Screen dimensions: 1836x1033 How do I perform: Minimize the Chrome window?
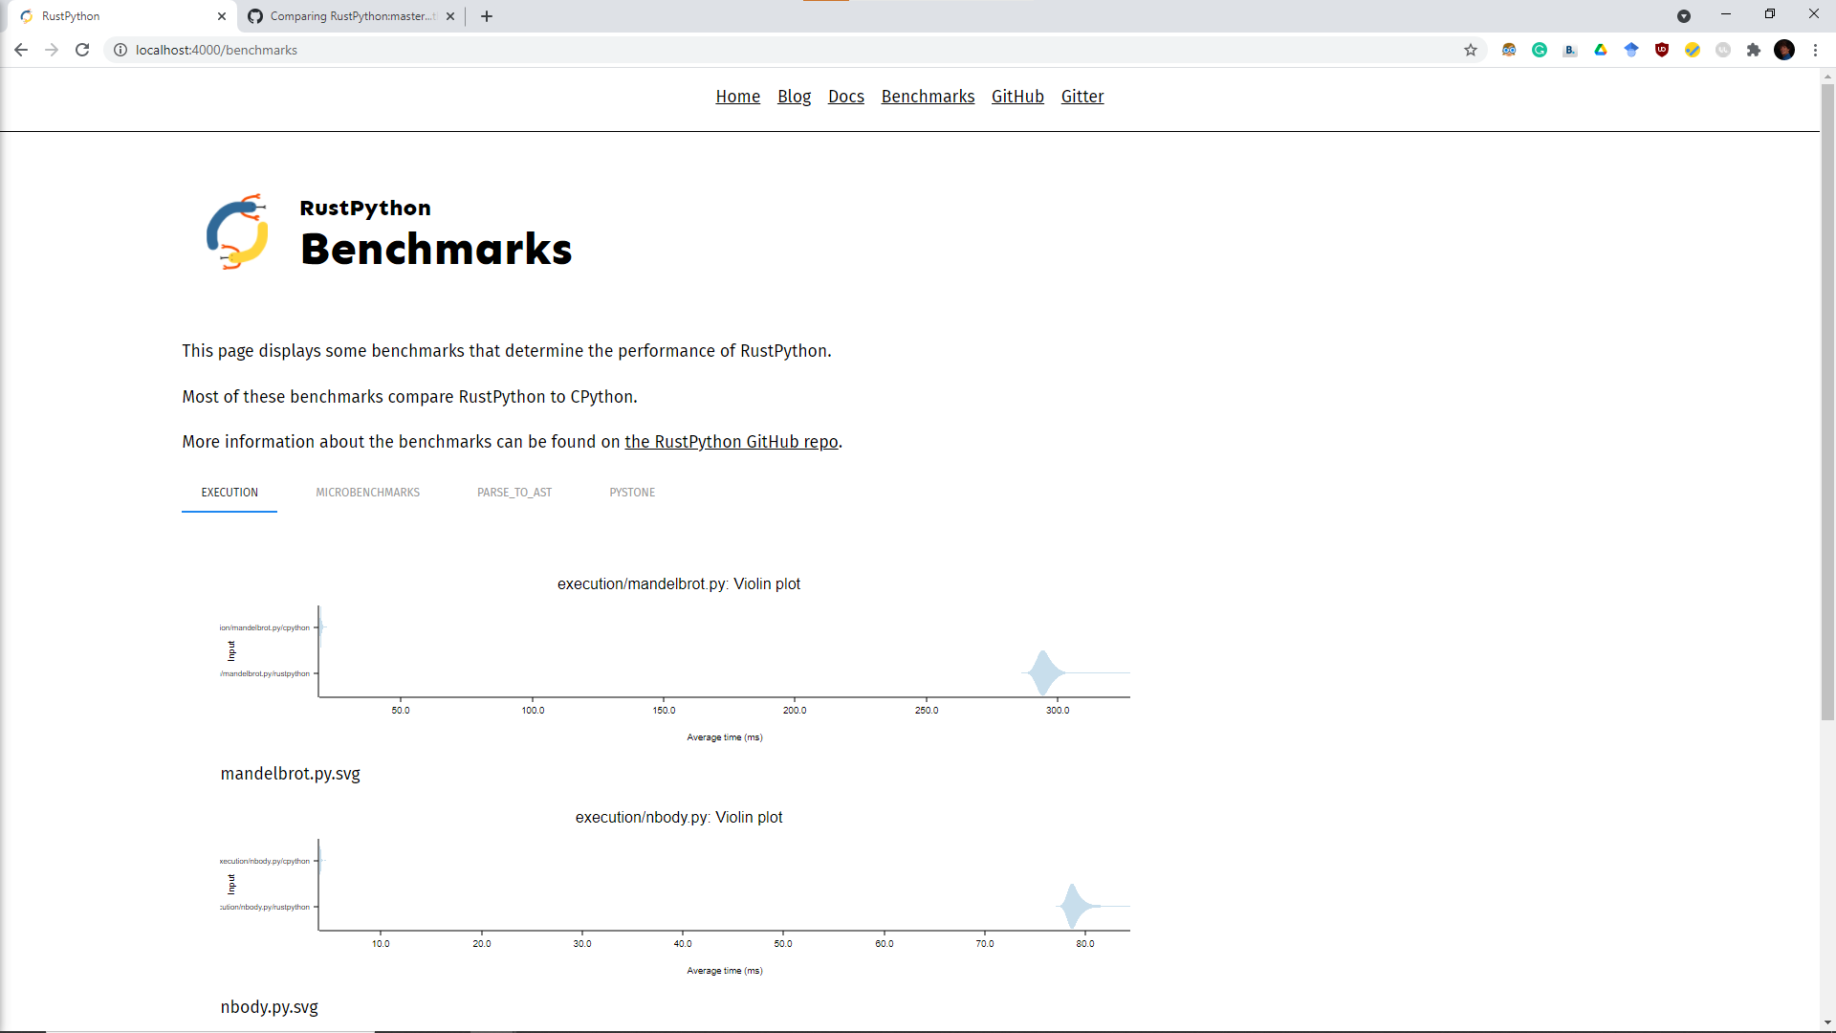click(x=1726, y=14)
